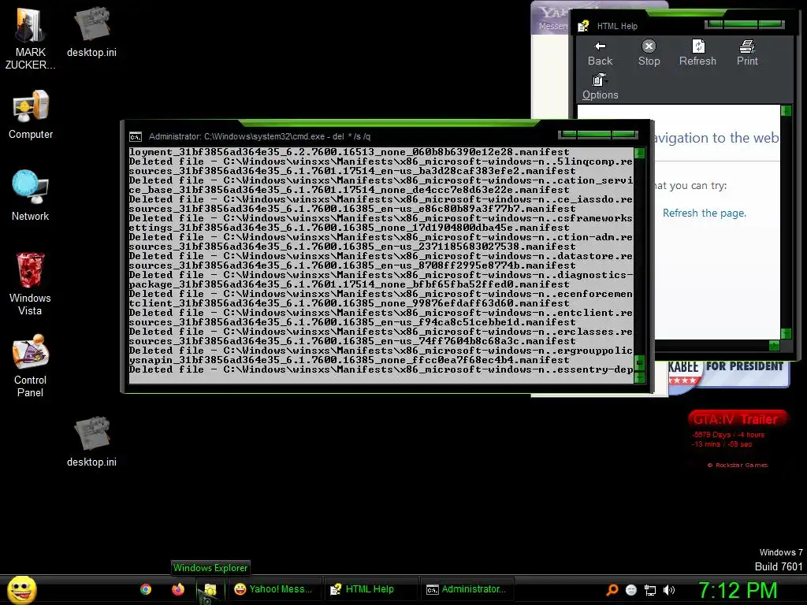Viewport: 807px width, 605px height.
Task: Click Stop in the HTML Help toolbar
Action: click(x=649, y=53)
